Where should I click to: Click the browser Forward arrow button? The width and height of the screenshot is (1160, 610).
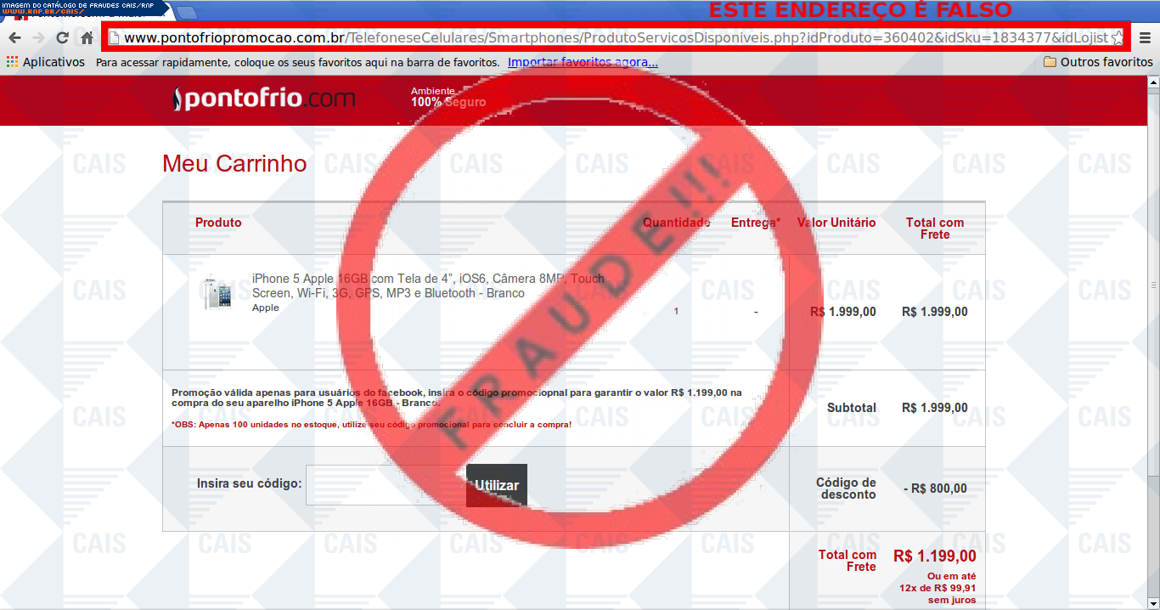point(38,38)
